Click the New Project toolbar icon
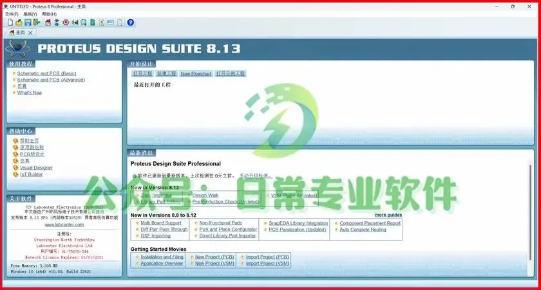 10,23
